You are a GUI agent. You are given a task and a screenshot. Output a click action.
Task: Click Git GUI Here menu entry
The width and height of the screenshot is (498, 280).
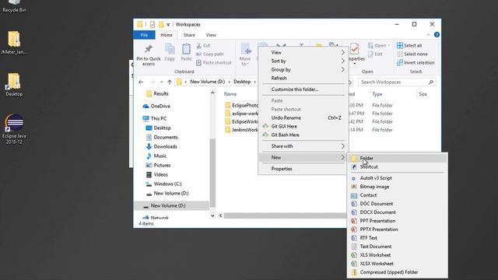coord(303,126)
